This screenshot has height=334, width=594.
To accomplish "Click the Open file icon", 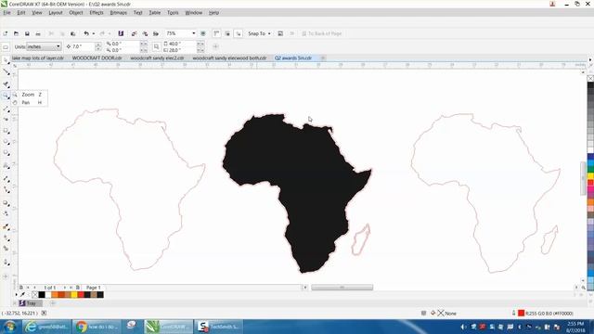I will pyautogui.click(x=16, y=33).
